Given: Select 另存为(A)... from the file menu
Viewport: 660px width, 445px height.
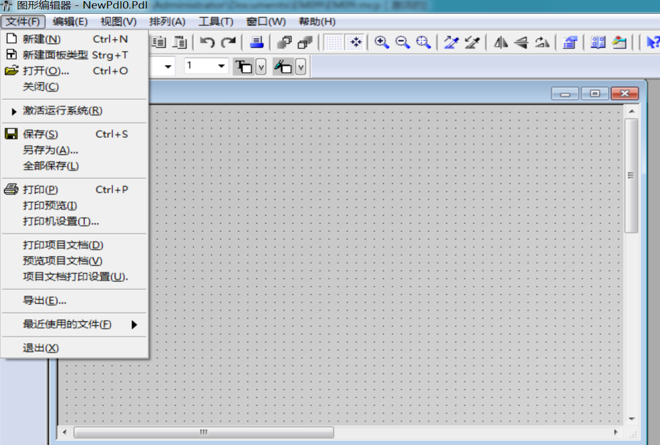Looking at the screenshot, I should click(x=51, y=150).
